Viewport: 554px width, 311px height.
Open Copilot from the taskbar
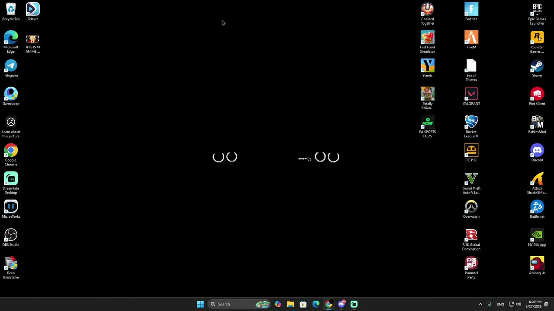(278, 304)
